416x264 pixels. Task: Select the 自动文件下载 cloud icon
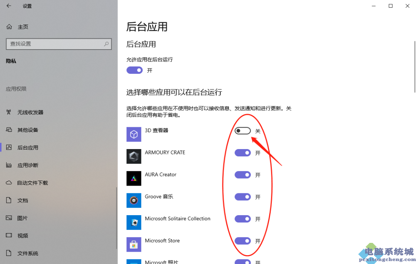(x=9, y=183)
